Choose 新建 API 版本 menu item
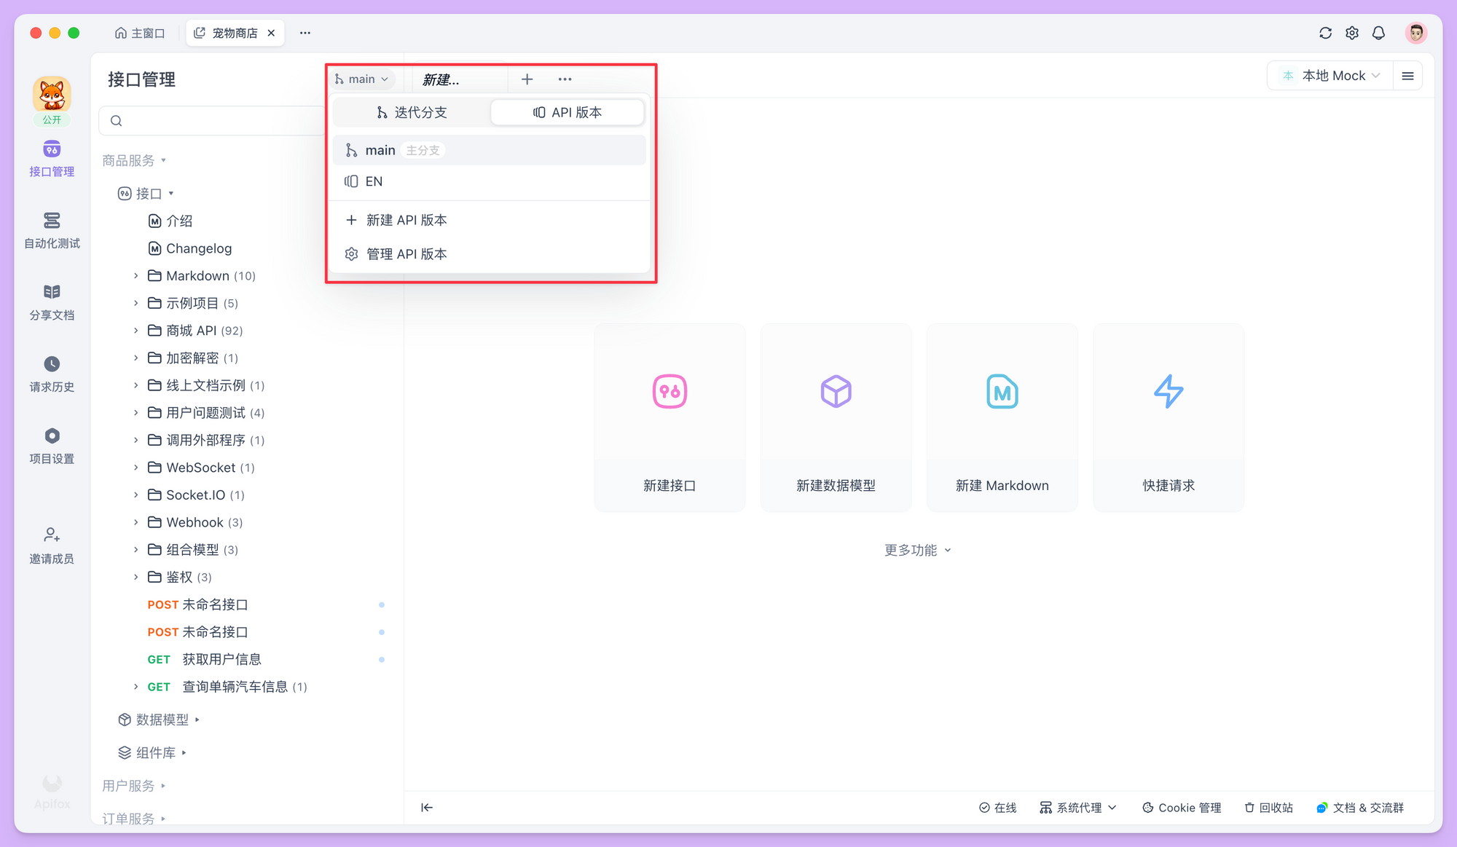This screenshot has width=1457, height=847. tap(406, 220)
